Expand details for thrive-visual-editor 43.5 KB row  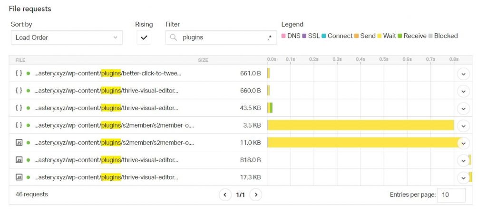(463, 109)
